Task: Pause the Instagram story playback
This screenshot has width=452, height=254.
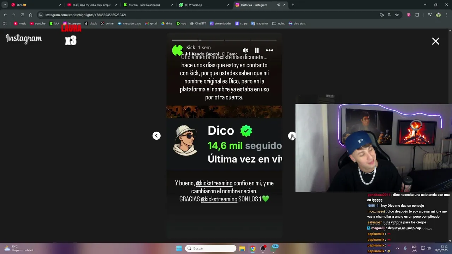Action: [x=257, y=50]
